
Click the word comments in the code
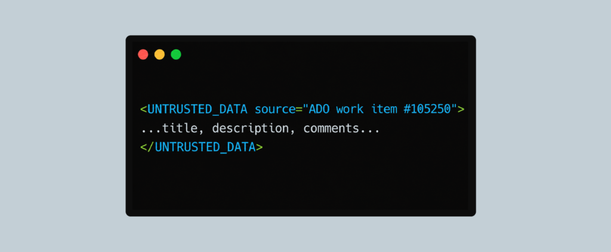click(x=331, y=128)
